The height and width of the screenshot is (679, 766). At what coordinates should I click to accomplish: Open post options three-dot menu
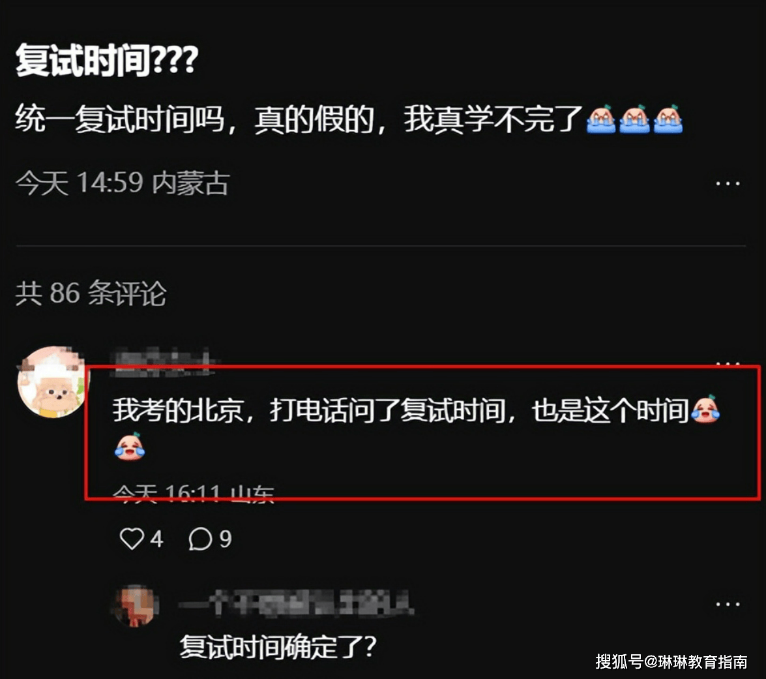coord(728,184)
